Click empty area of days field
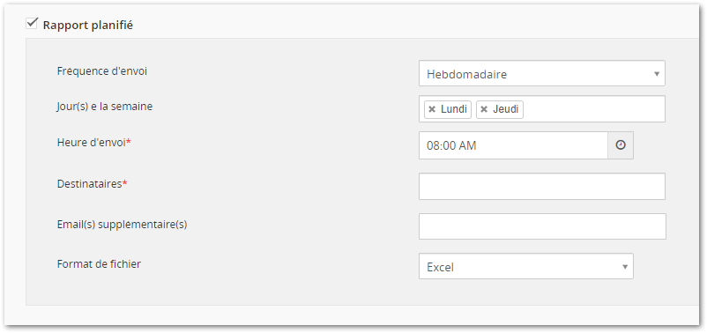This screenshot has height=333, width=707. click(593, 109)
